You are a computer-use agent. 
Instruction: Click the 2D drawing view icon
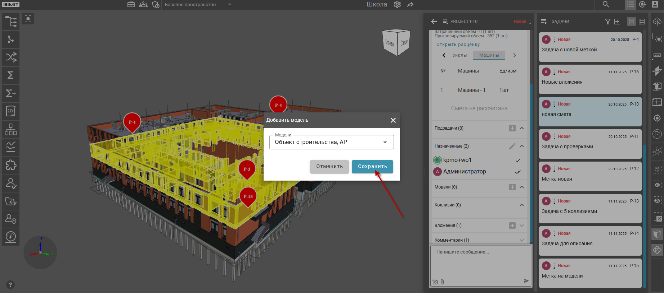pyautogui.click(x=11, y=111)
